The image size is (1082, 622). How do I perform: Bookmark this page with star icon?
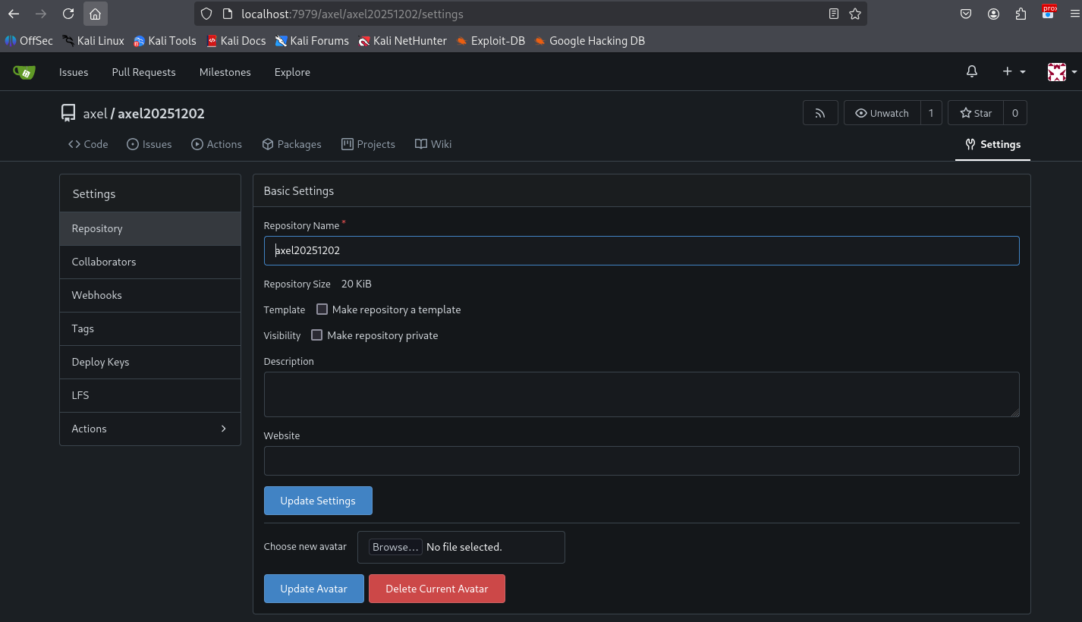coord(855,14)
